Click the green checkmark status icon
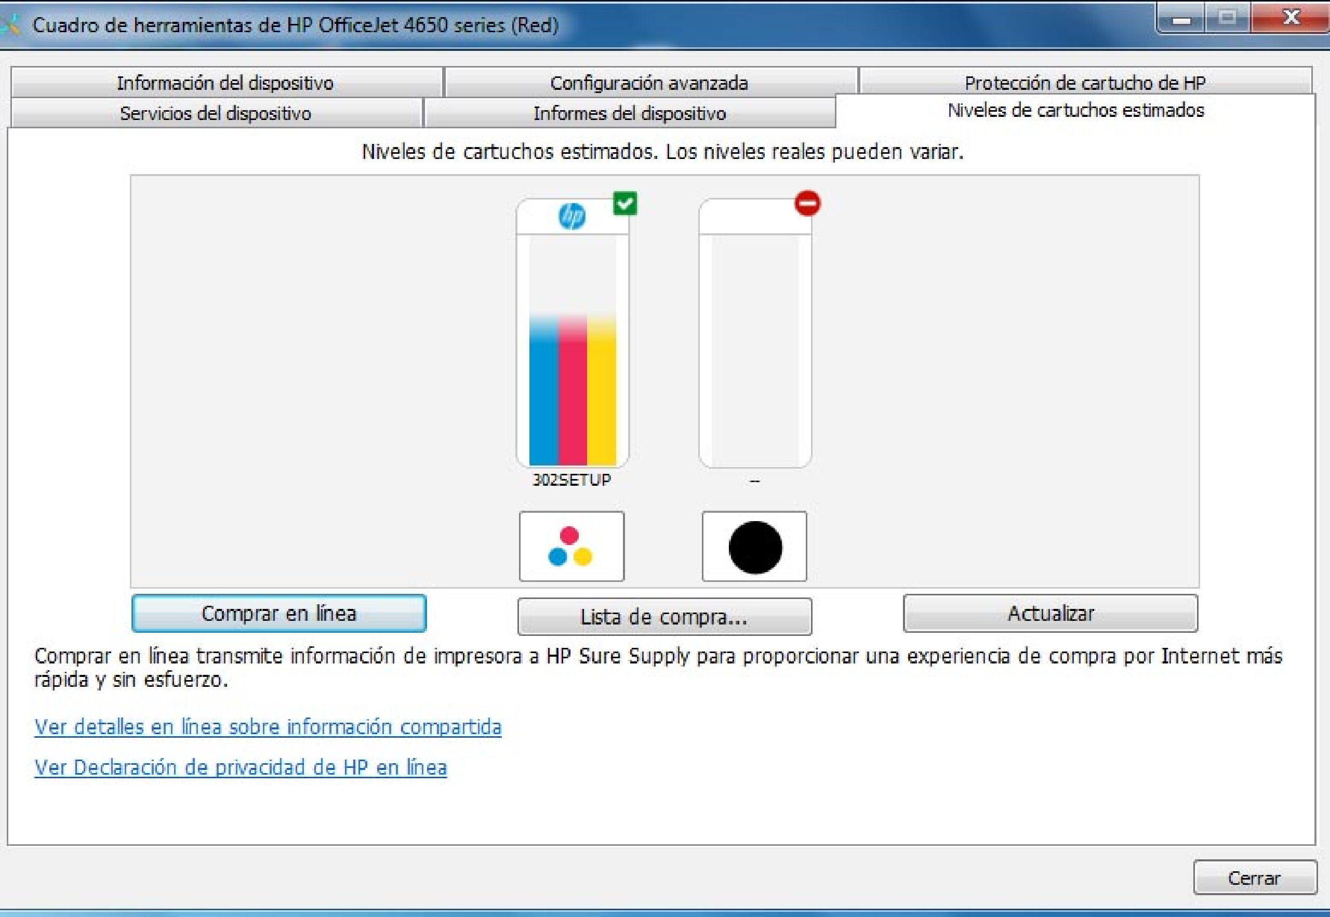1330x917 pixels. pyautogui.click(x=625, y=203)
